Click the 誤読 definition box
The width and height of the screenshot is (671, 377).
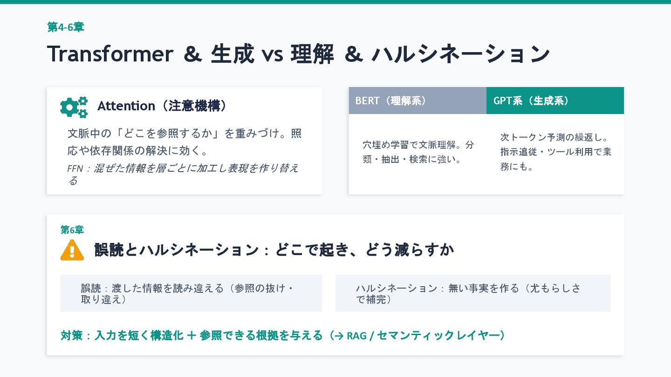coord(191,293)
